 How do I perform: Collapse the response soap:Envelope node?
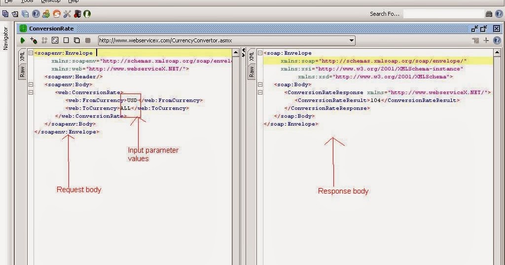(x=260, y=53)
